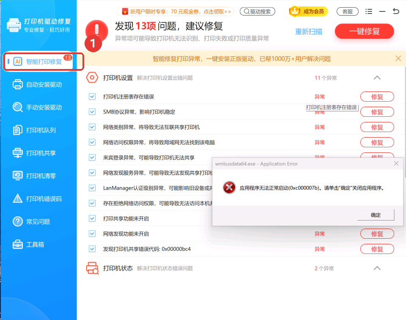This screenshot has width=406, height=320.
Task: Click the 一键修复 button
Action: click(x=364, y=31)
